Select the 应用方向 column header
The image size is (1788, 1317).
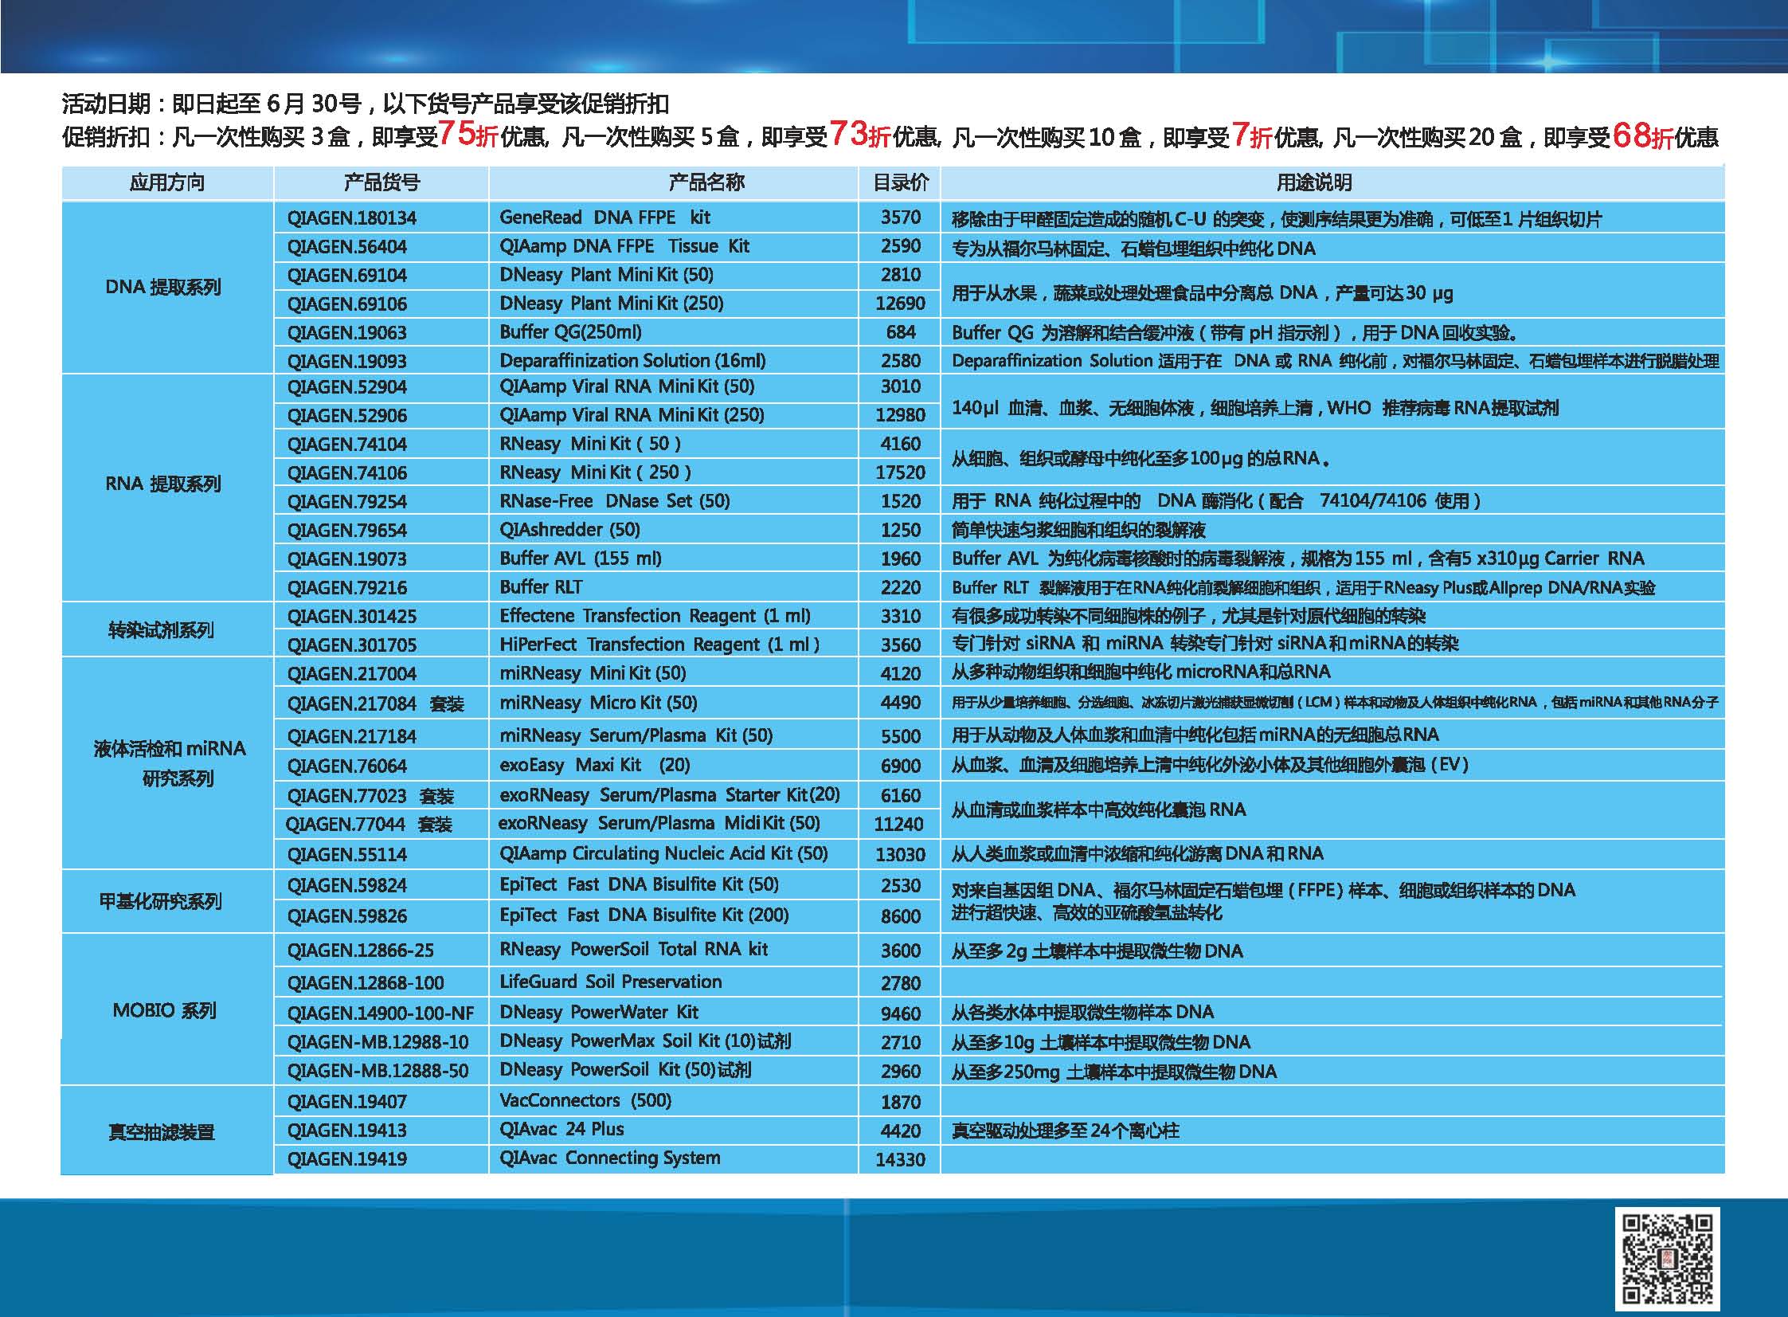(167, 182)
